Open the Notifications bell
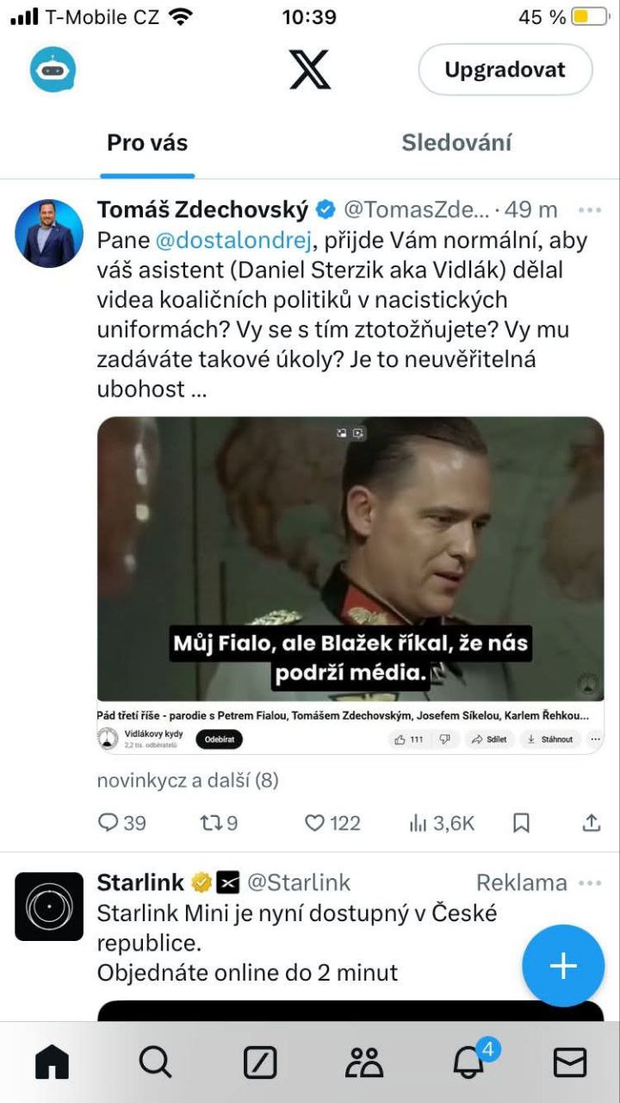The image size is (620, 1103). coord(469,1062)
